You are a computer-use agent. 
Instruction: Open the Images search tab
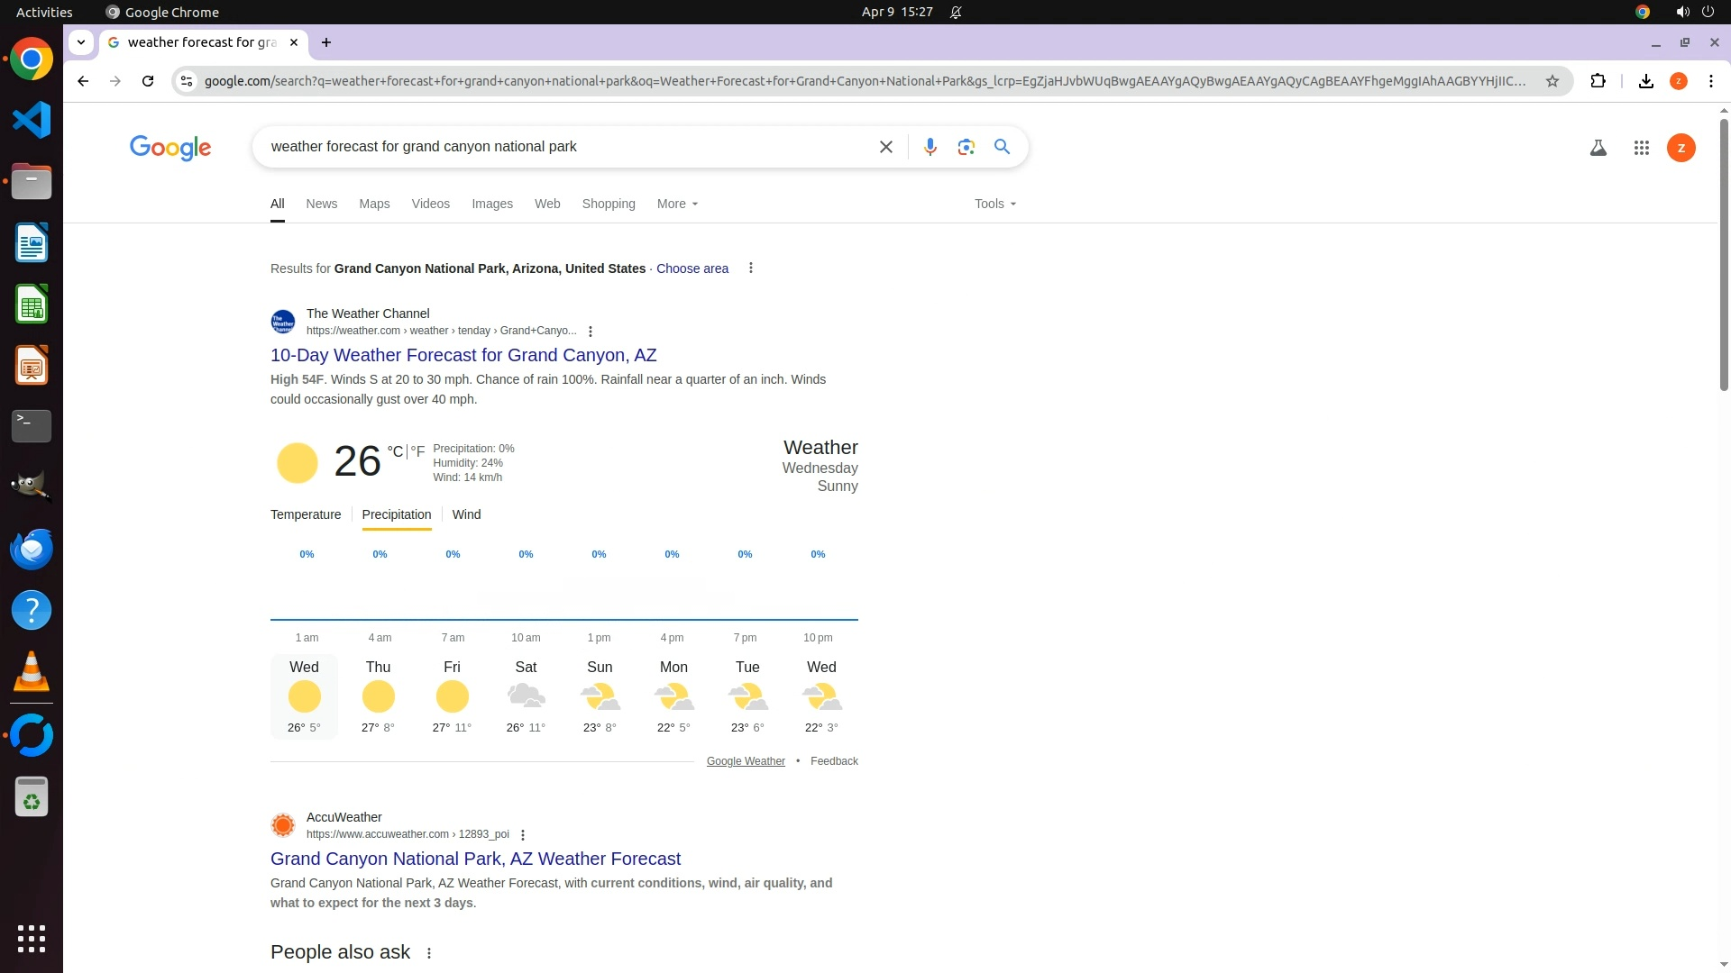(x=491, y=204)
